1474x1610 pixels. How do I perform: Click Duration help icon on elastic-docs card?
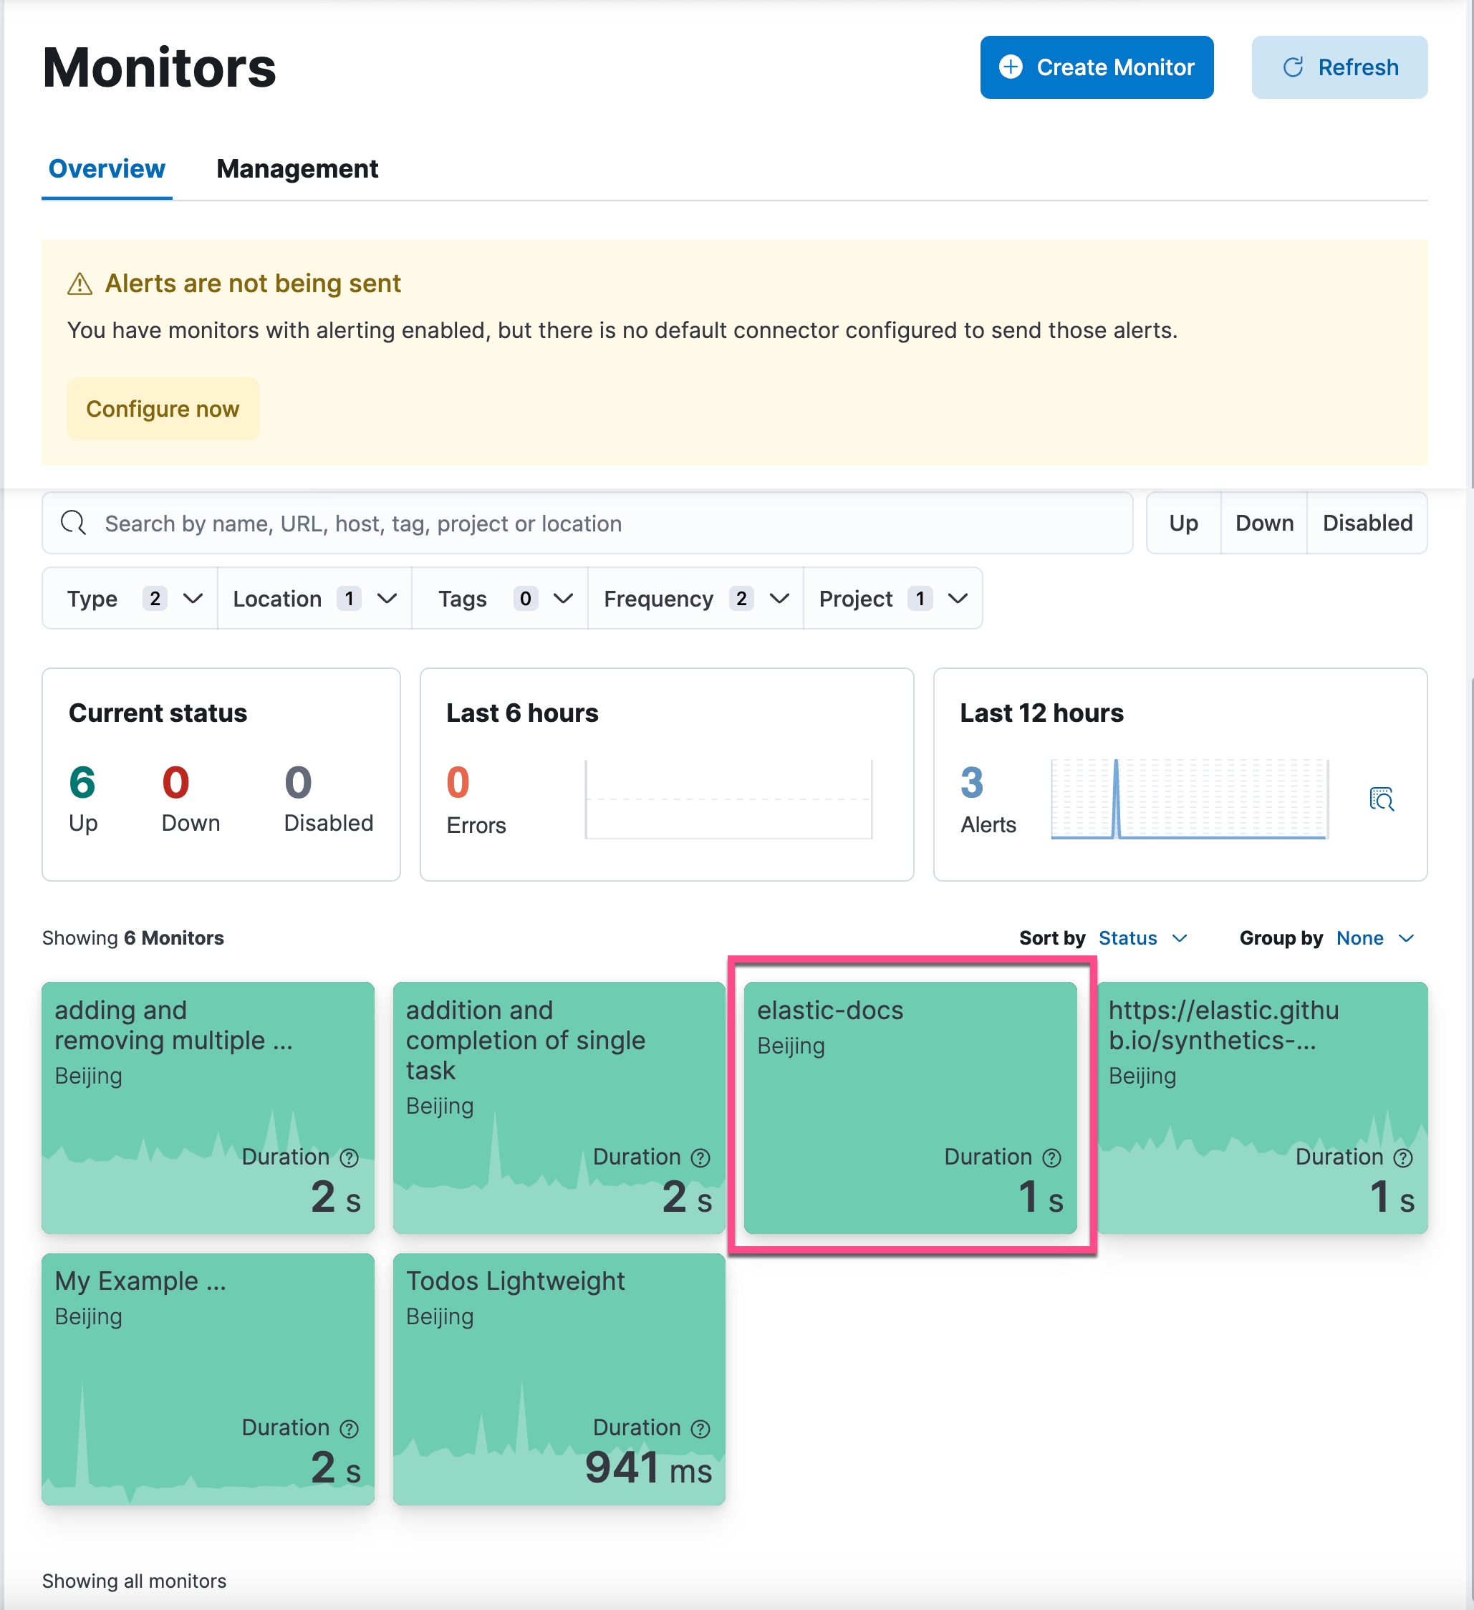[1051, 1158]
